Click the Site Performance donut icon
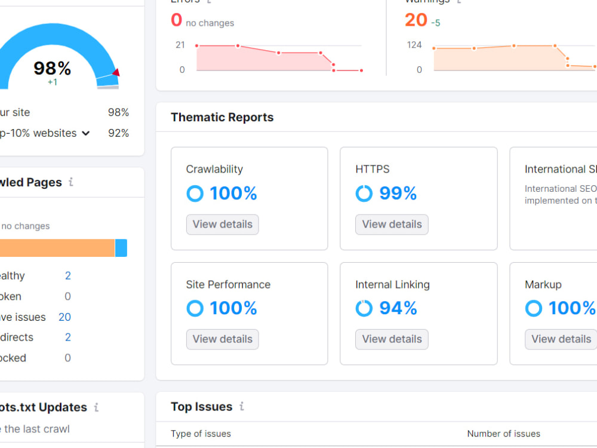The image size is (597, 448). point(195,308)
